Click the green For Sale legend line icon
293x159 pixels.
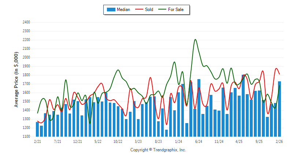(162, 10)
